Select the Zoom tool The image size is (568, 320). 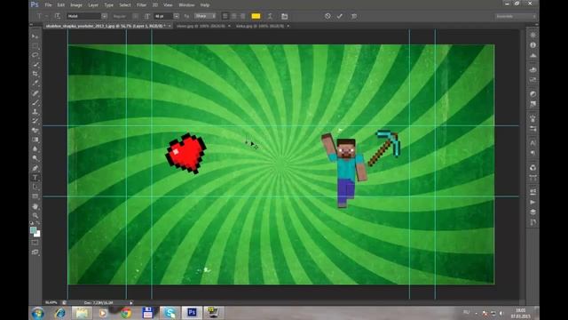(35, 215)
